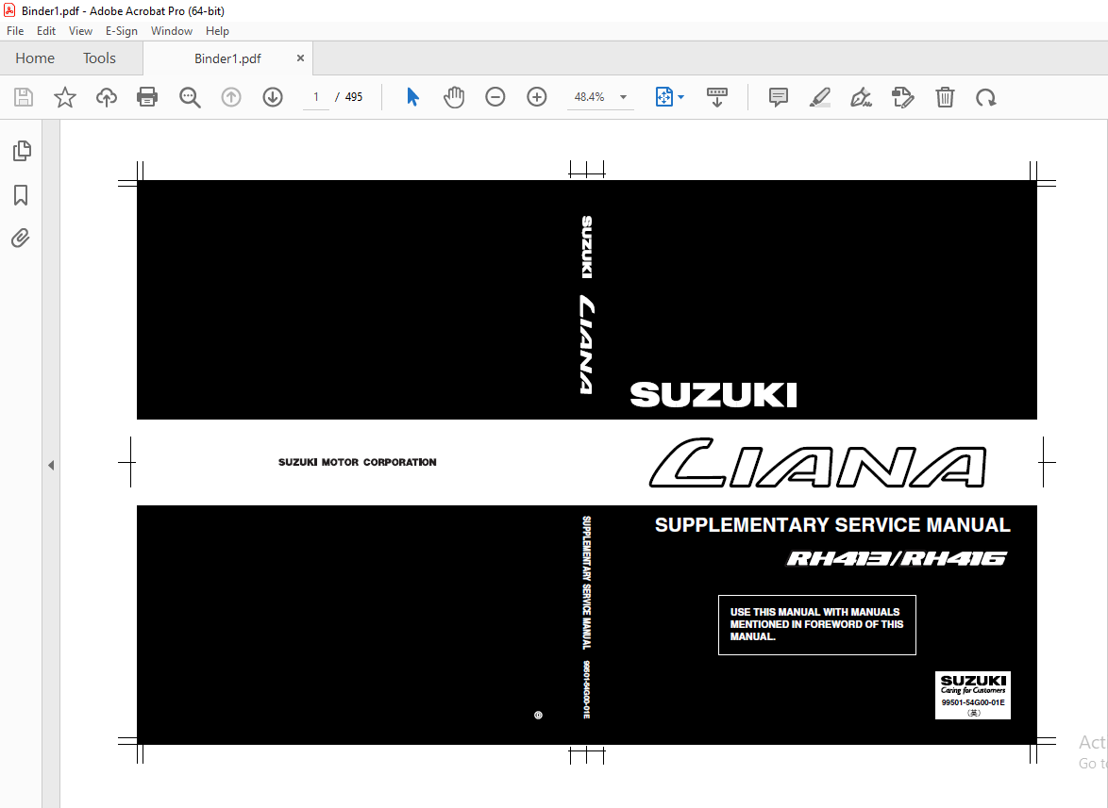The height and width of the screenshot is (808, 1108).
Task: Open the Edit menu
Action: [x=46, y=31]
